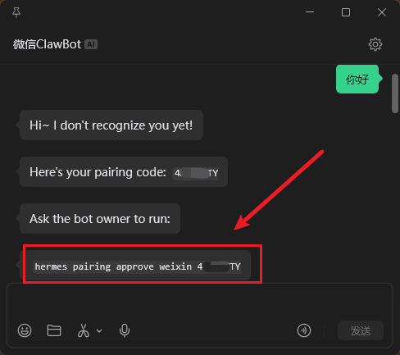400x355 pixels.
Task: Start voice input with microphone icon
Action: click(125, 330)
